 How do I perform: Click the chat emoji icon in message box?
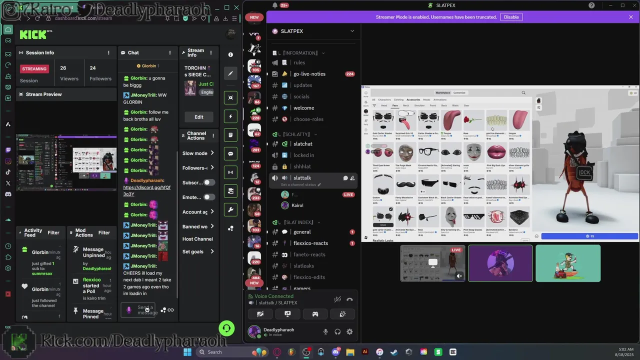point(147,310)
